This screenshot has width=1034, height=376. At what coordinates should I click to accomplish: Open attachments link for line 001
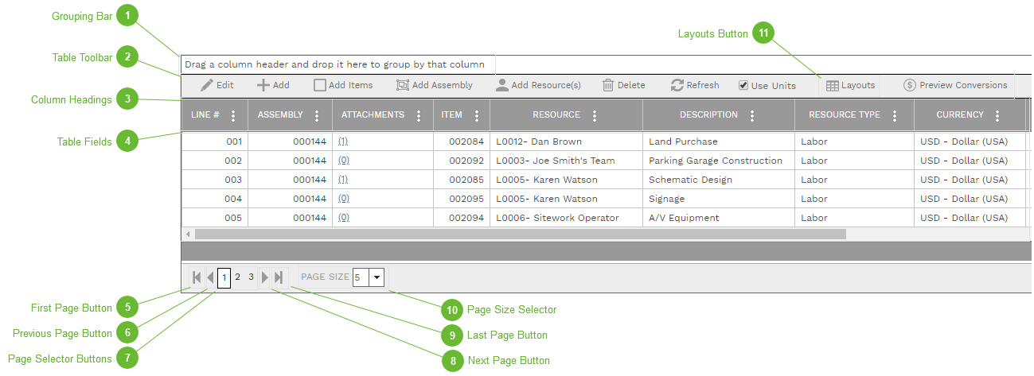(x=343, y=141)
